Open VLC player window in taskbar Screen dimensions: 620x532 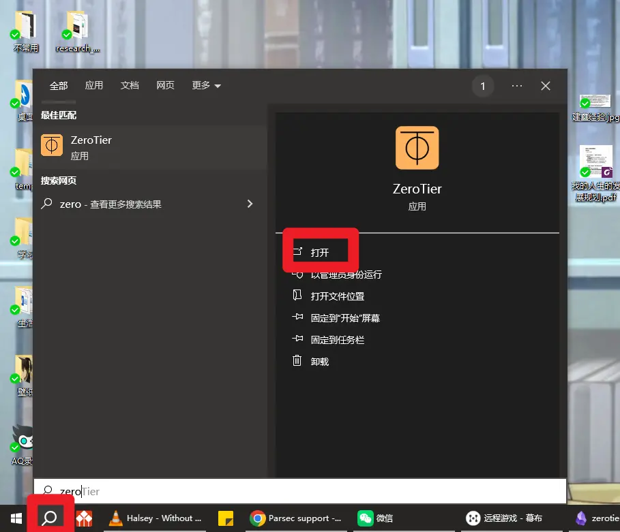156,518
